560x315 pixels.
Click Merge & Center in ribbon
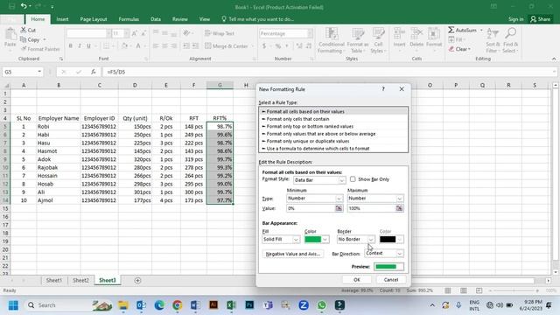click(x=227, y=46)
